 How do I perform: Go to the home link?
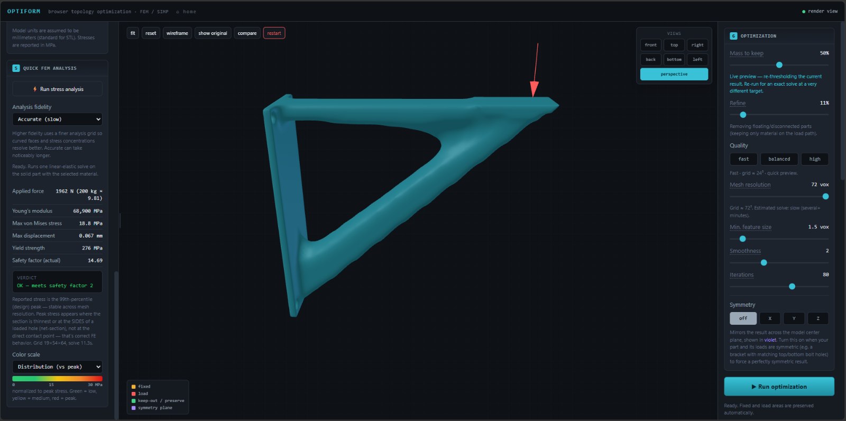click(186, 12)
